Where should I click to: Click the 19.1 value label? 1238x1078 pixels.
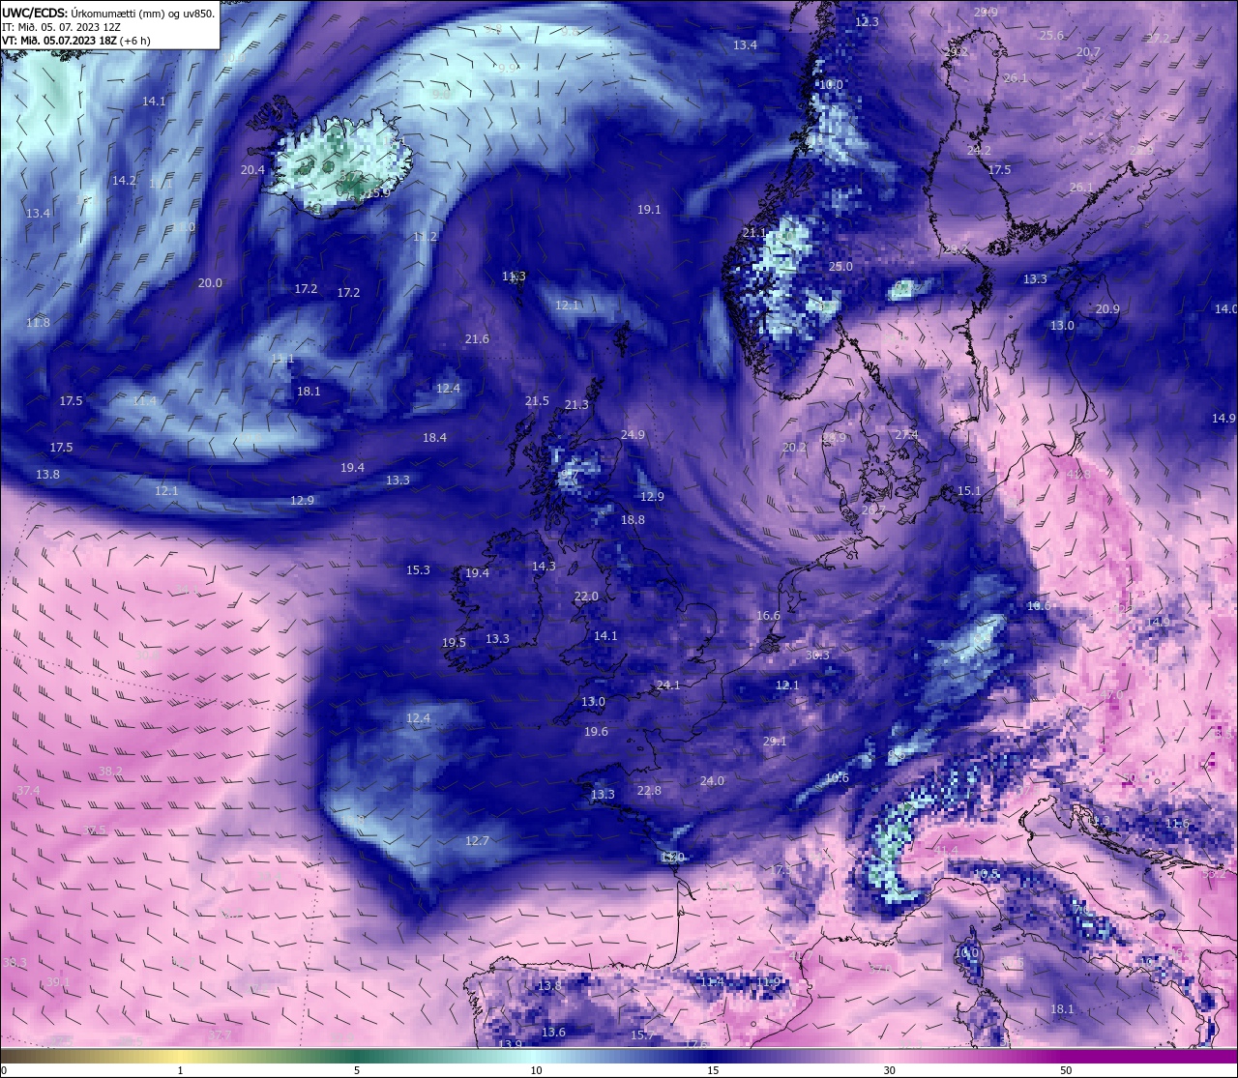click(x=649, y=210)
